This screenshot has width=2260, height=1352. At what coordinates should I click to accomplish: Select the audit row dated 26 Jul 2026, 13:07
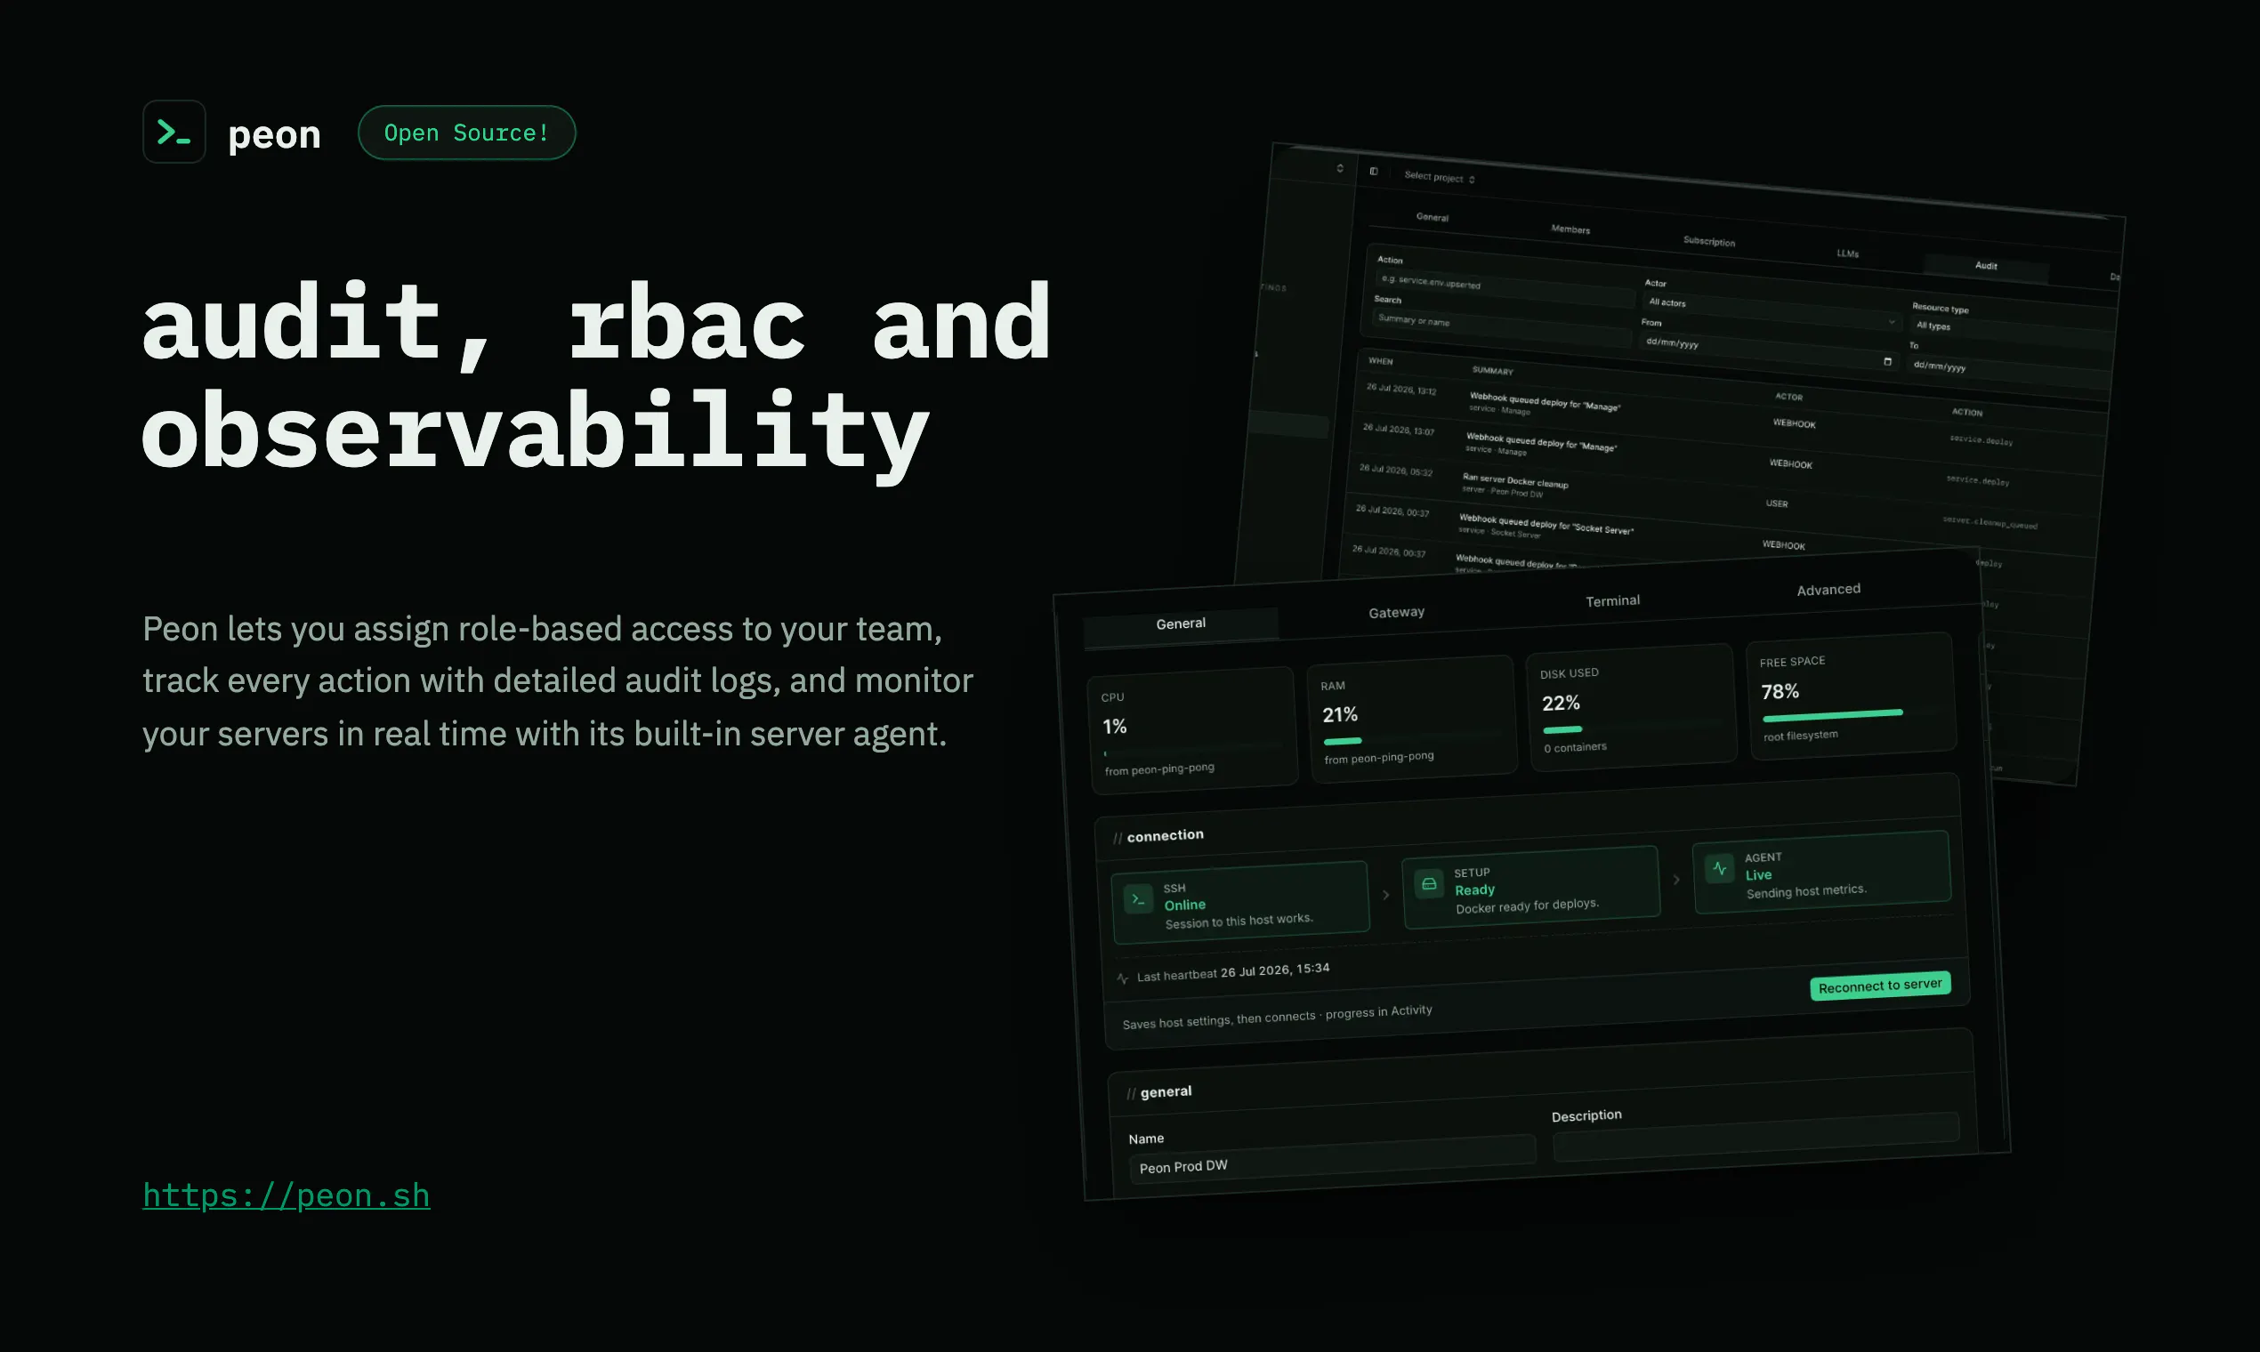coord(1728,455)
